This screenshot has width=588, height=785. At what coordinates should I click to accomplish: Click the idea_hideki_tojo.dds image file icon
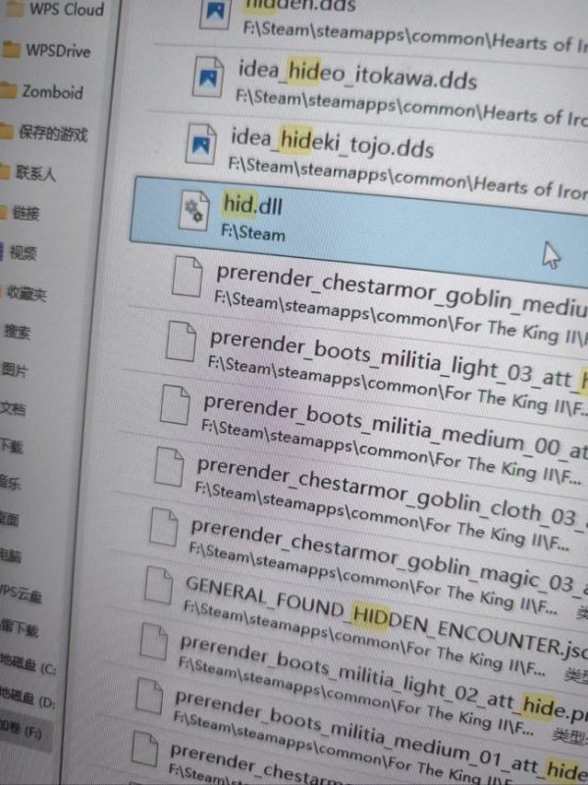pos(201,144)
